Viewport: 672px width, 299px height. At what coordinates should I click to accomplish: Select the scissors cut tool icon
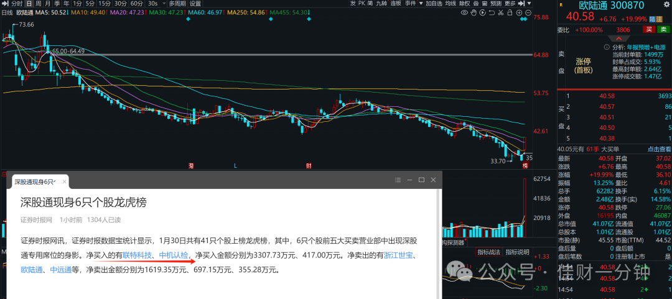pyautogui.click(x=500, y=13)
